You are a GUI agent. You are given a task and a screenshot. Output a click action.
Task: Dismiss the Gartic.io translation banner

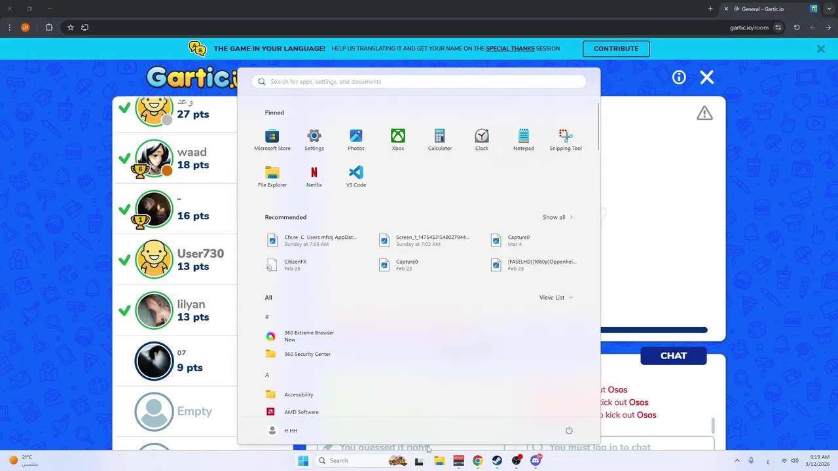820,49
